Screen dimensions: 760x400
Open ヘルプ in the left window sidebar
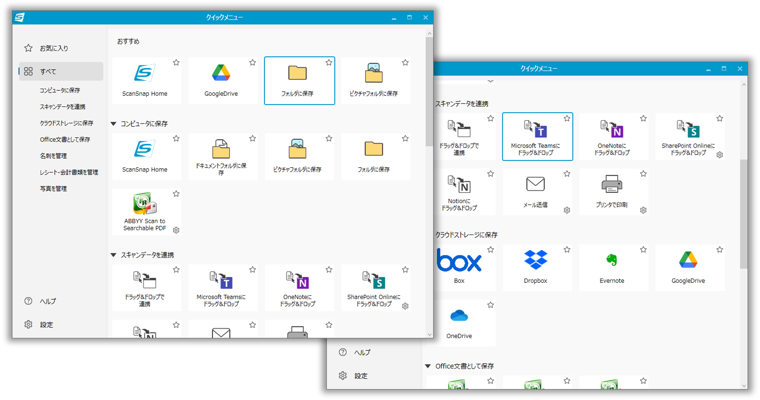point(48,301)
